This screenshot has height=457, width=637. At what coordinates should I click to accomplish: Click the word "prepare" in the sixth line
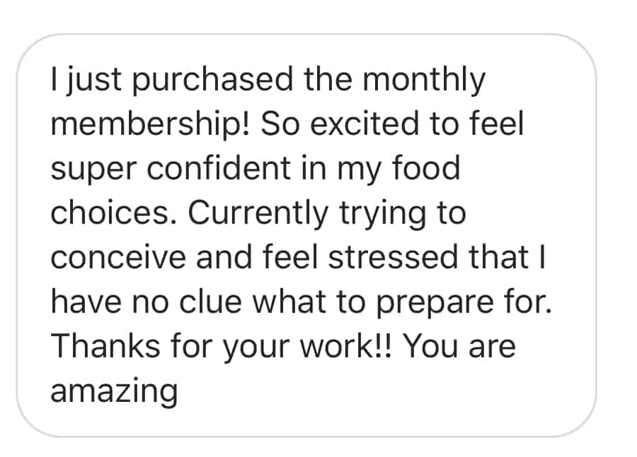tap(435, 303)
